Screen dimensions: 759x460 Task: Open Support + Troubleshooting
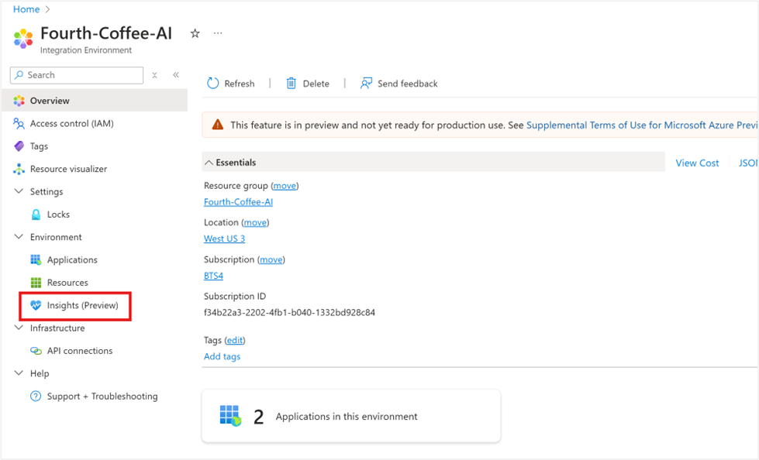click(x=102, y=396)
